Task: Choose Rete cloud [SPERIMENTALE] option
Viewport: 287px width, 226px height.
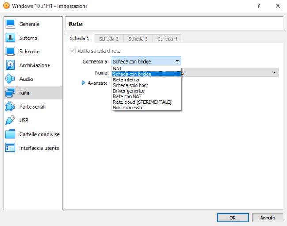Action: [147, 102]
